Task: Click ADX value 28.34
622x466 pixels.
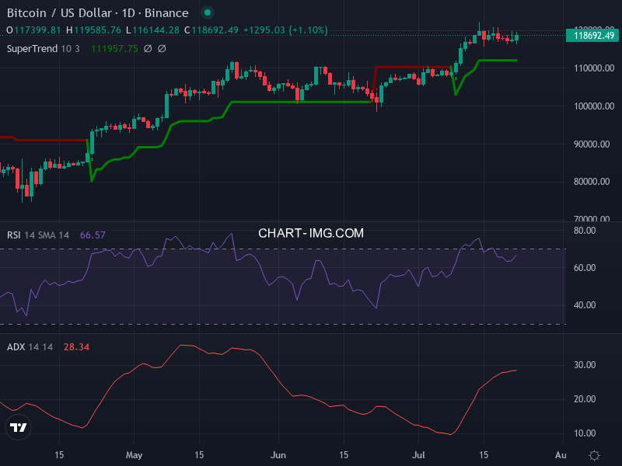Action: (x=76, y=347)
